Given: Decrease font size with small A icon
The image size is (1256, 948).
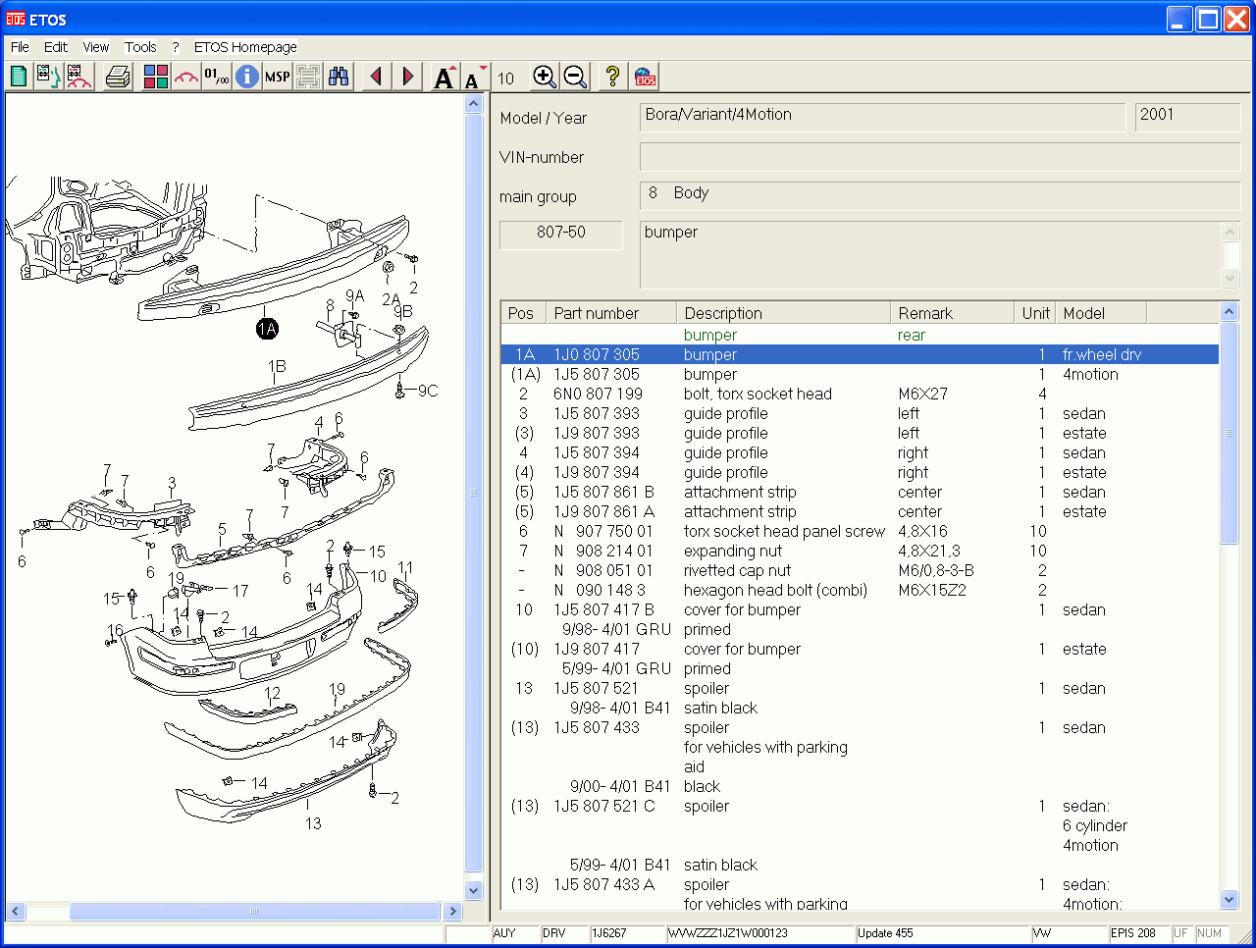Looking at the screenshot, I should [475, 77].
